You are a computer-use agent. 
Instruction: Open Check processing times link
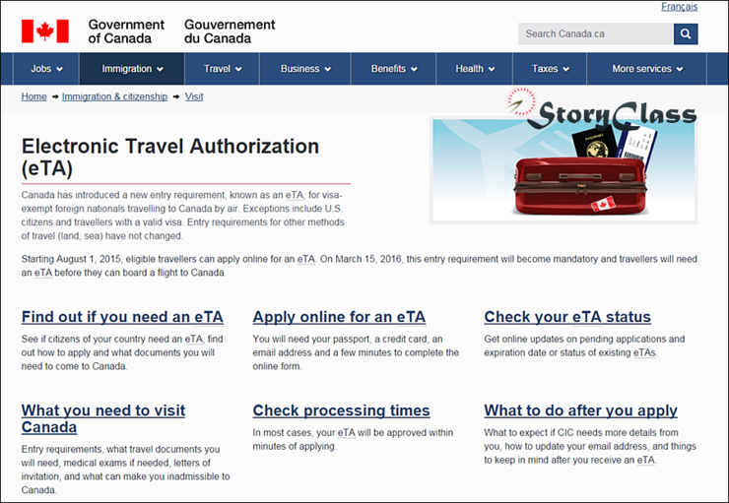[341, 410]
